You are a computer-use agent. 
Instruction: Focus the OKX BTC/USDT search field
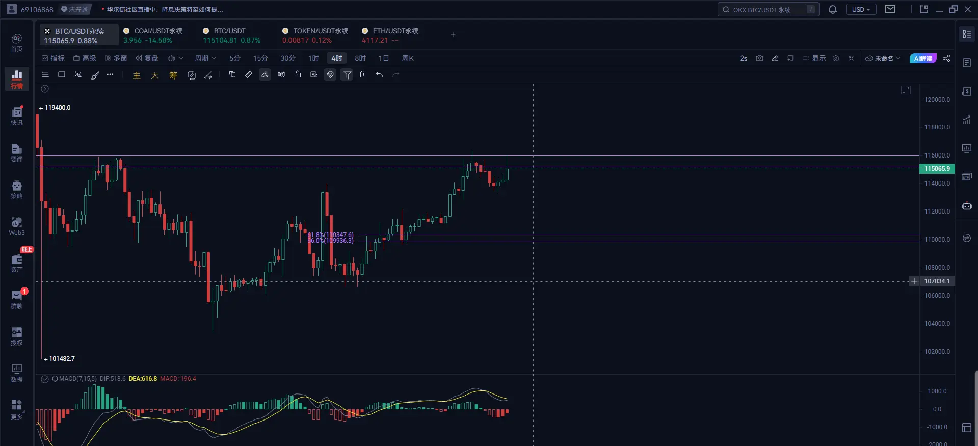click(x=768, y=9)
